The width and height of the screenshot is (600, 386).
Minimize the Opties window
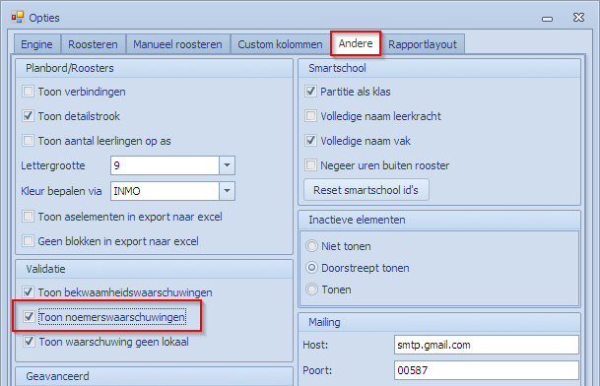(x=547, y=19)
